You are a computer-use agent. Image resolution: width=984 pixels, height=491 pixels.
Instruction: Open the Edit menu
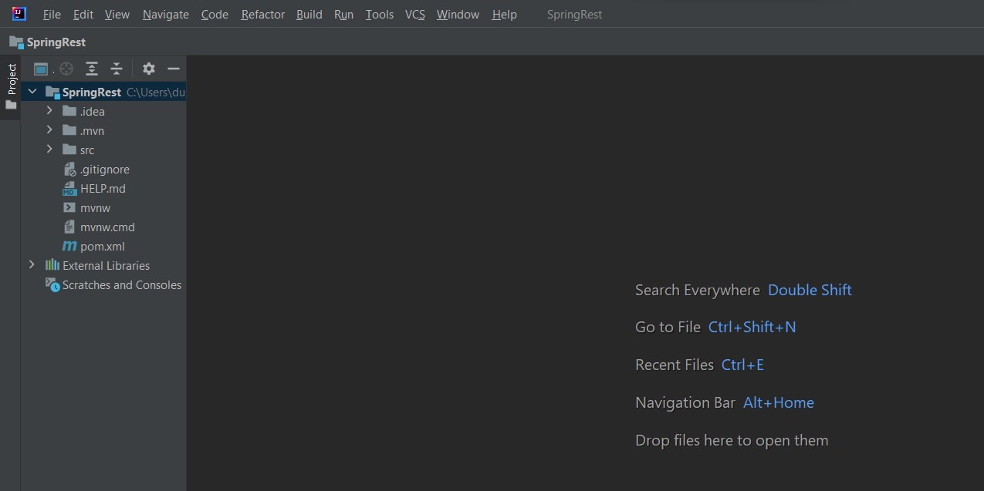(x=83, y=14)
